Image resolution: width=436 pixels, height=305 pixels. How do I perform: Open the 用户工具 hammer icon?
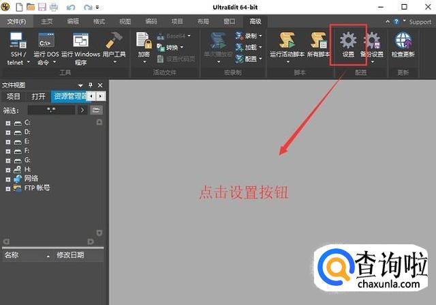coord(114,40)
